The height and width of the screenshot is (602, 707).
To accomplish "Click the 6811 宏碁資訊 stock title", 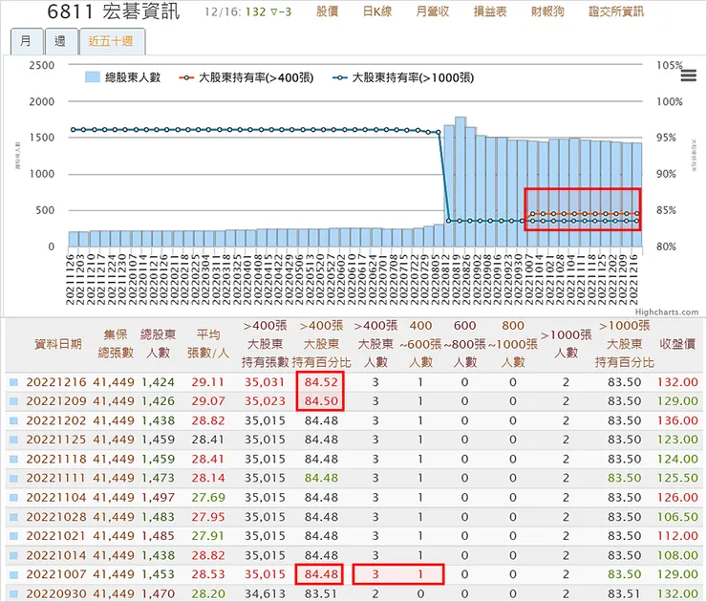I will pyautogui.click(x=114, y=11).
